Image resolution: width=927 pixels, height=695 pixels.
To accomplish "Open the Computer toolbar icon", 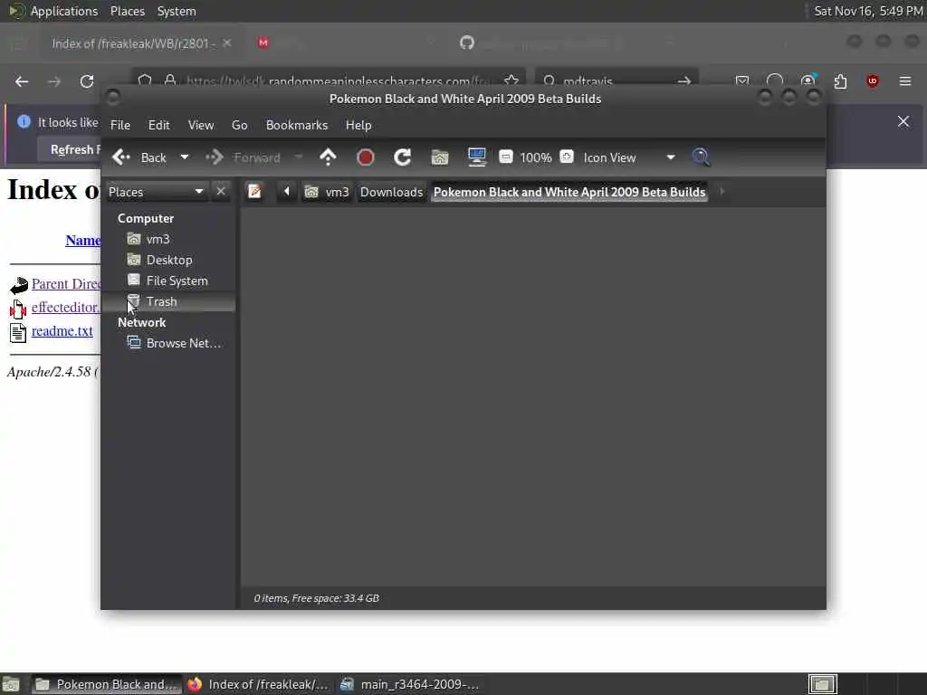I will click(x=476, y=157).
